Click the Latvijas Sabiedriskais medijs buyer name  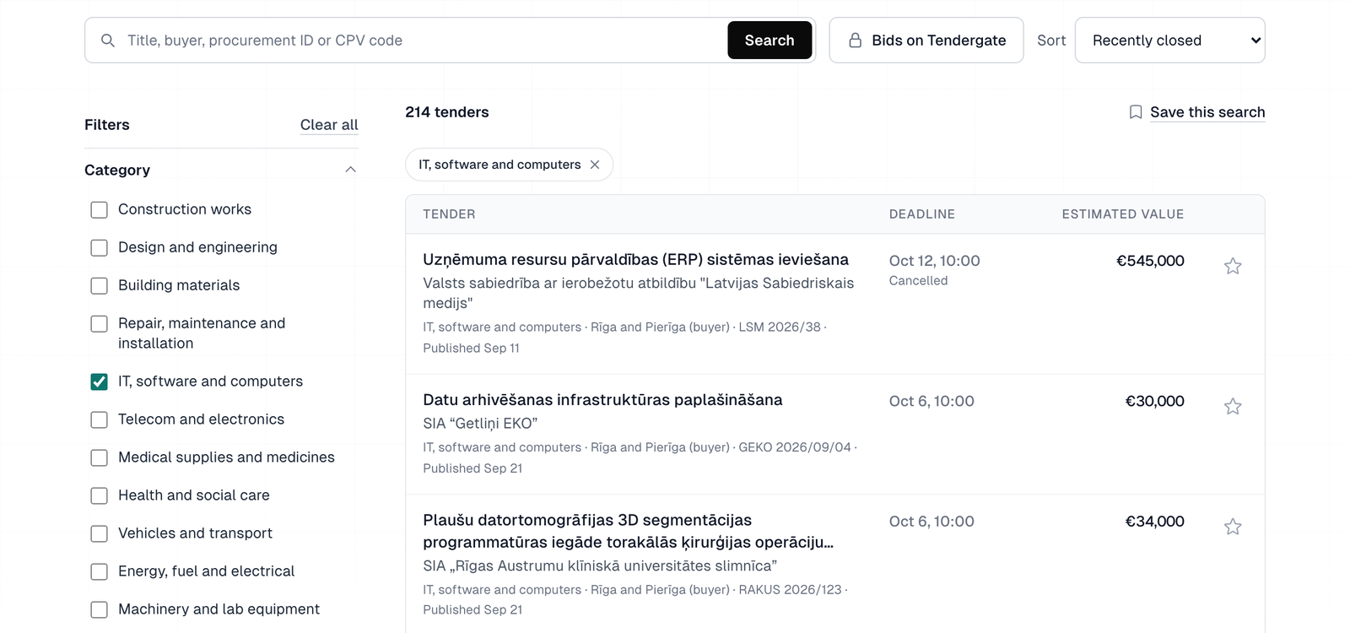[639, 293]
